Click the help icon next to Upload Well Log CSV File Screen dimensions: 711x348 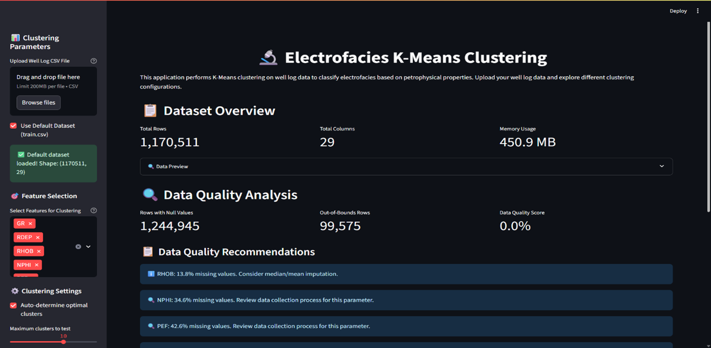(93, 60)
